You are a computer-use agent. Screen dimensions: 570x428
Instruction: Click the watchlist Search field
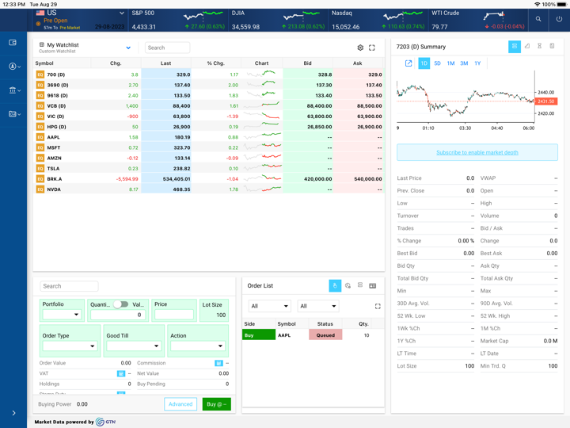pyautogui.click(x=167, y=48)
